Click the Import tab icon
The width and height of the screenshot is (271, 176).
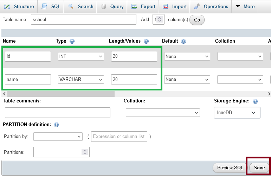coord(166,7)
